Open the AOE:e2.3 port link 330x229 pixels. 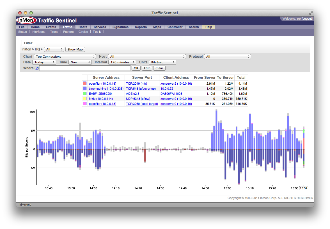[x=132, y=94]
